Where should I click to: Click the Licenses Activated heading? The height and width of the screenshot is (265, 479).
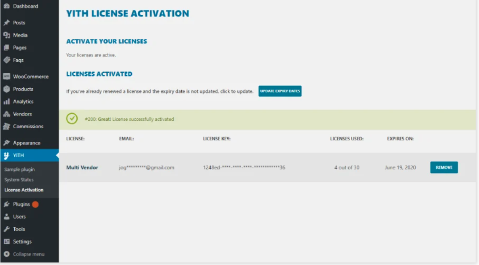pos(99,74)
